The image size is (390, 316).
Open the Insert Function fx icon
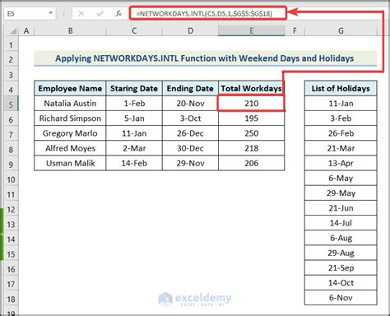(x=118, y=13)
